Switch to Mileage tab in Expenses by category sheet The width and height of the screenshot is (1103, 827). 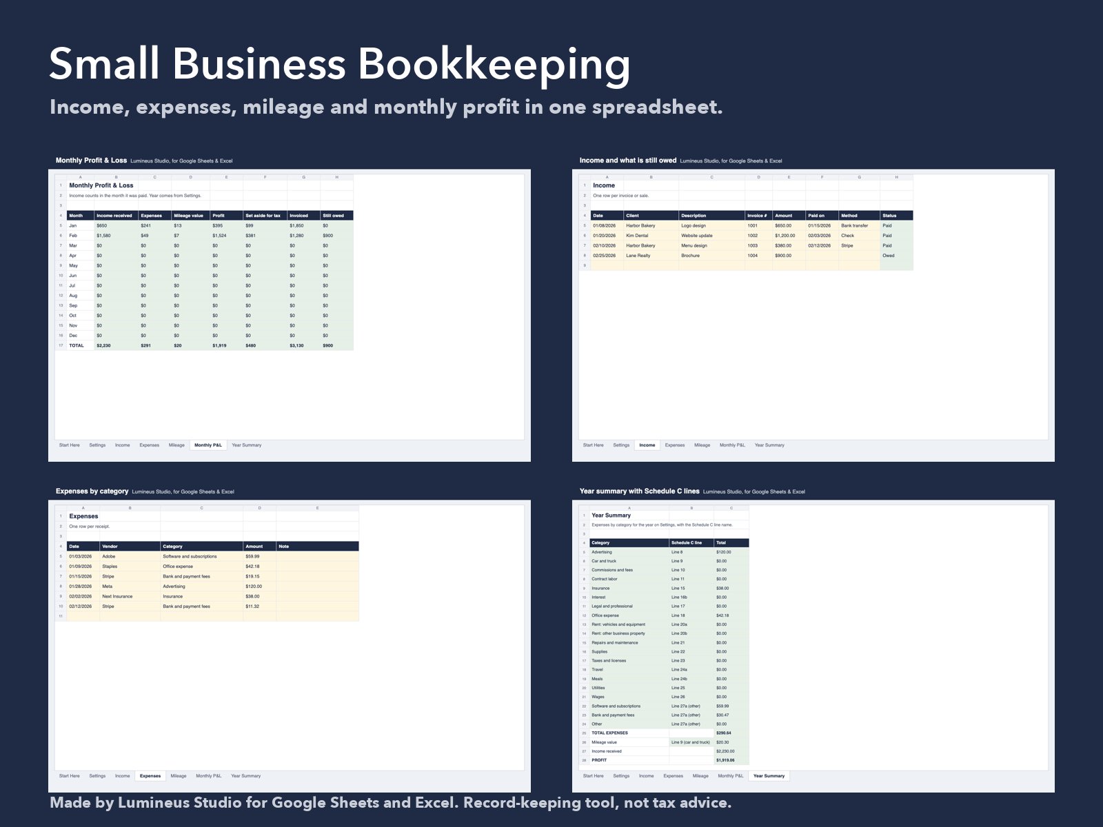[x=179, y=776]
